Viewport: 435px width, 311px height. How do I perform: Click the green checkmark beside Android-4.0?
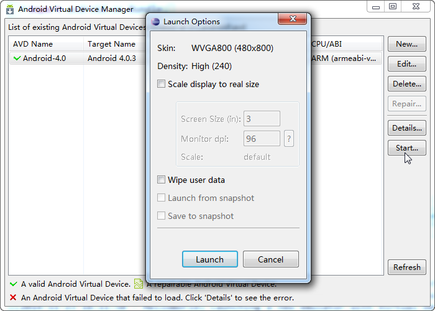click(x=17, y=58)
